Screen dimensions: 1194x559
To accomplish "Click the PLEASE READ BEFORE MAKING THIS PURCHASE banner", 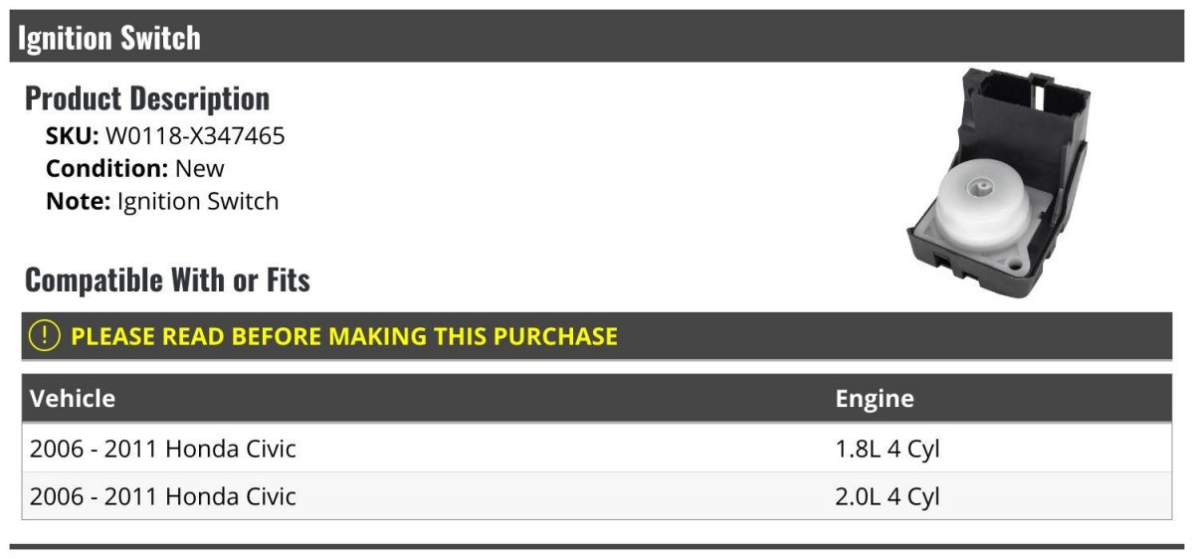I will point(597,336).
